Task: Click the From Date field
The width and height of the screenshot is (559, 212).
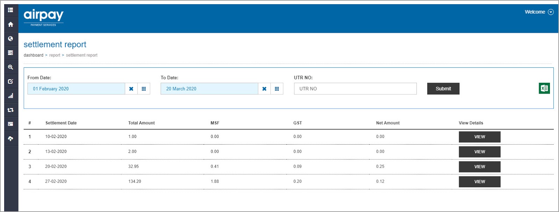Action: pos(76,89)
